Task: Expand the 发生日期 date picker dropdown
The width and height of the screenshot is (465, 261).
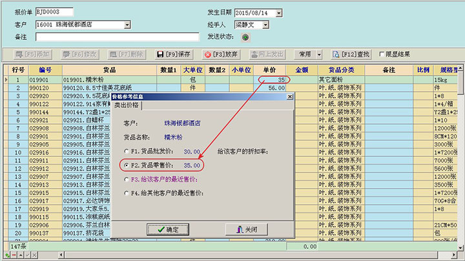Action: [x=280, y=13]
